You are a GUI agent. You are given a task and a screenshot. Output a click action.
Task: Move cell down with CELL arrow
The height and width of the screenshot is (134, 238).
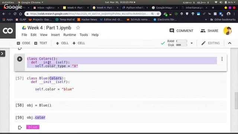78,43
